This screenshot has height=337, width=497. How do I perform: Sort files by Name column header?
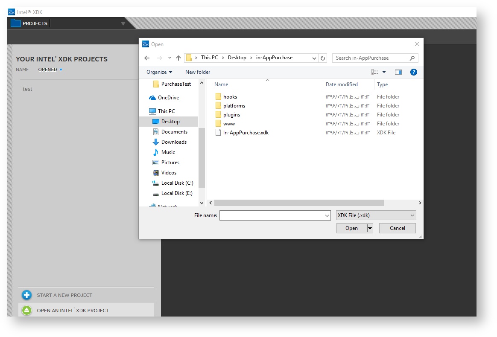(221, 84)
